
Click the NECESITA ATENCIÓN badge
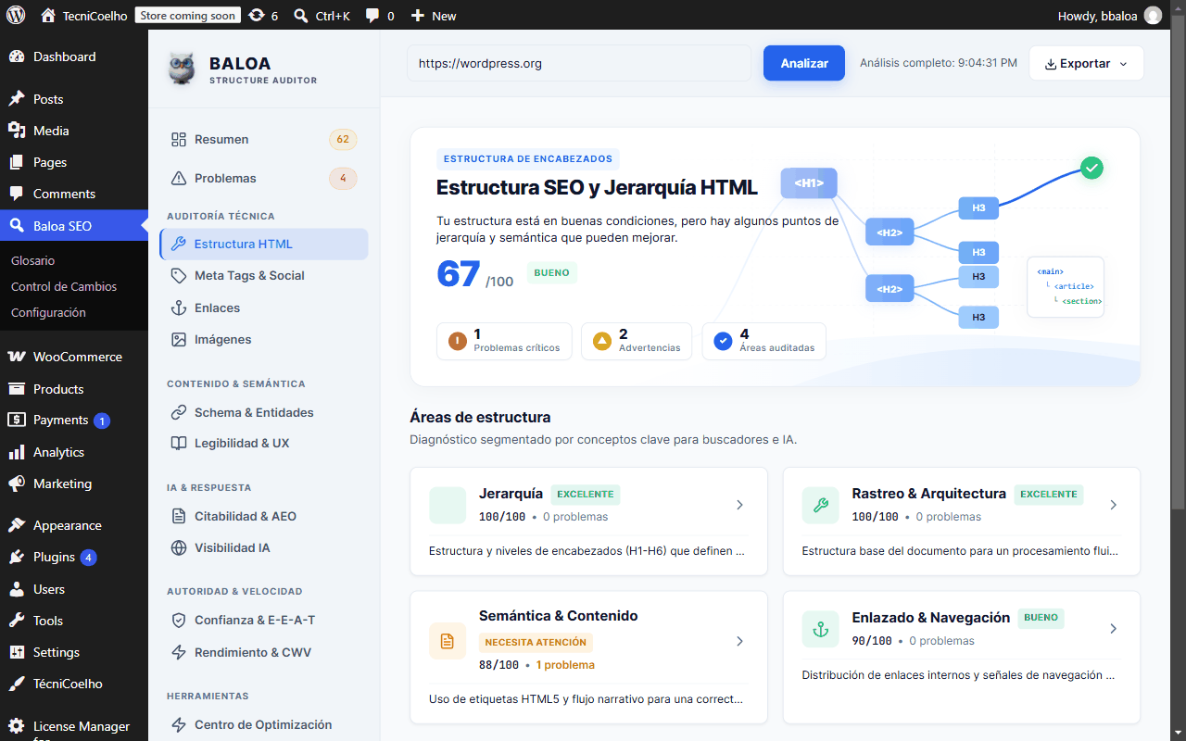[536, 642]
